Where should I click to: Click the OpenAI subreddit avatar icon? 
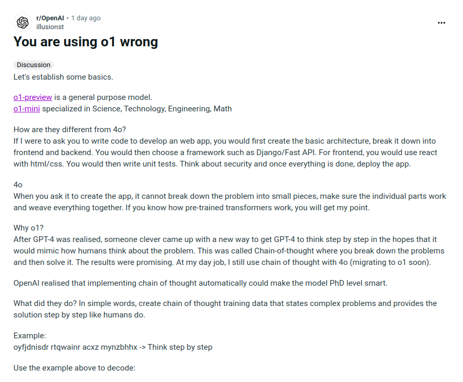pos(22,22)
